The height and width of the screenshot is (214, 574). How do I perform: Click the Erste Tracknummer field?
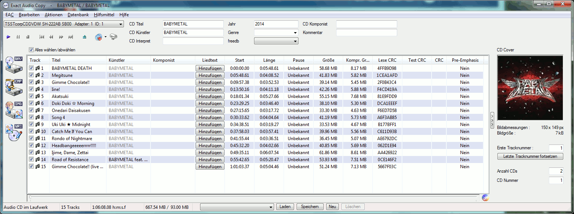click(556, 148)
